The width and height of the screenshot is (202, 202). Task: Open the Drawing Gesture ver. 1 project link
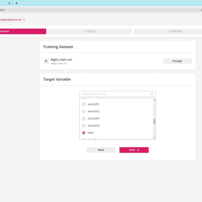(12, 20)
